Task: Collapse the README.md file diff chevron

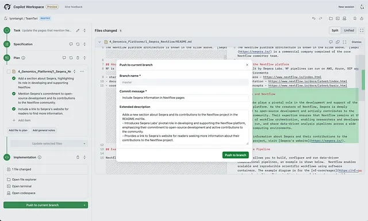Action: pos(99,42)
